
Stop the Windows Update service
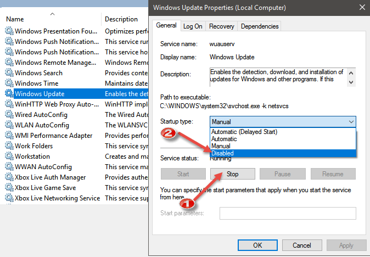[x=232, y=174]
